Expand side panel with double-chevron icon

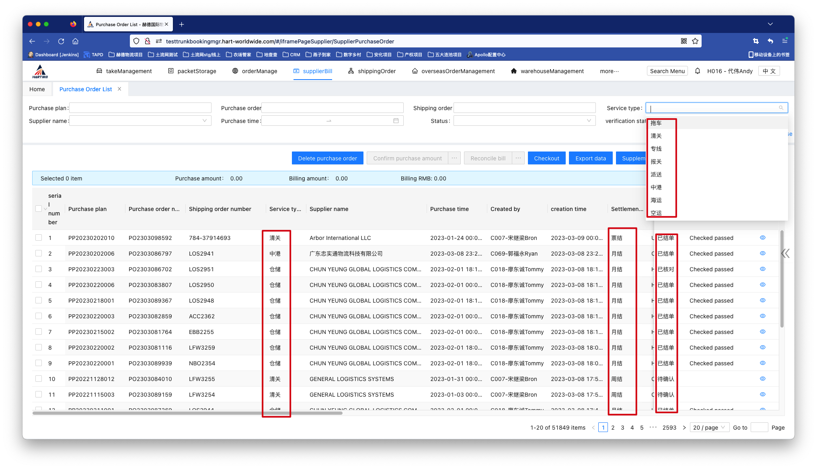785,253
